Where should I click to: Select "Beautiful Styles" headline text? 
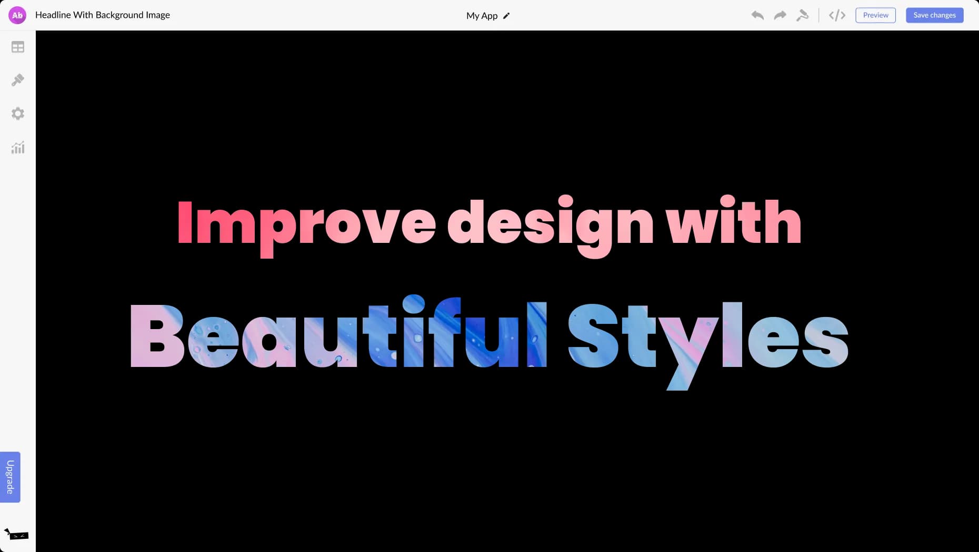[x=489, y=342]
